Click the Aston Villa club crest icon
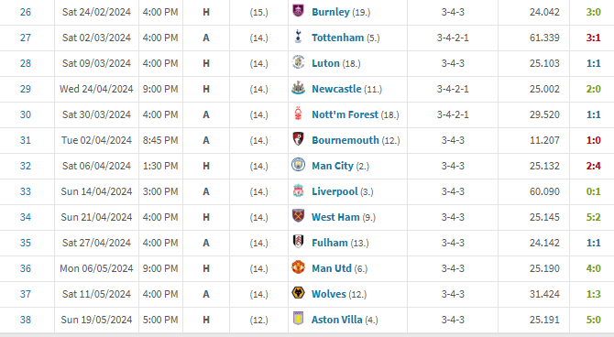This screenshot has height=337, width=614. (x=298, y=318)
